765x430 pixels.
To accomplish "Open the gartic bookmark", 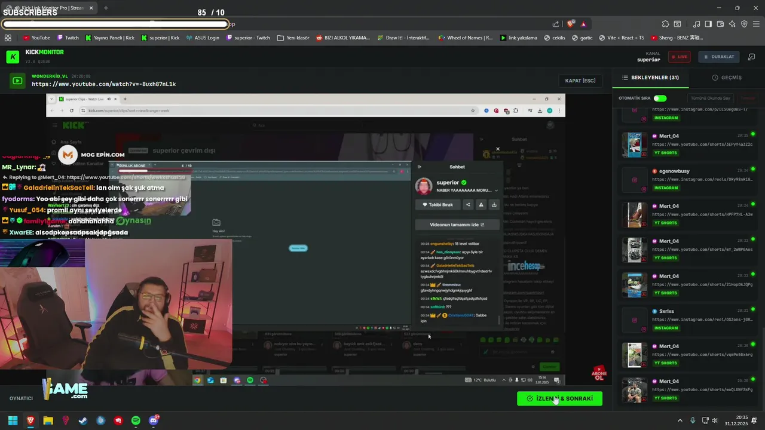I will (582, 38).
